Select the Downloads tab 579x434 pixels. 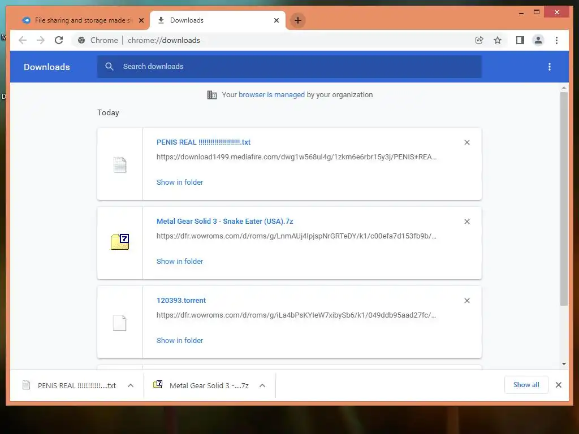click(x=218, y=20)
